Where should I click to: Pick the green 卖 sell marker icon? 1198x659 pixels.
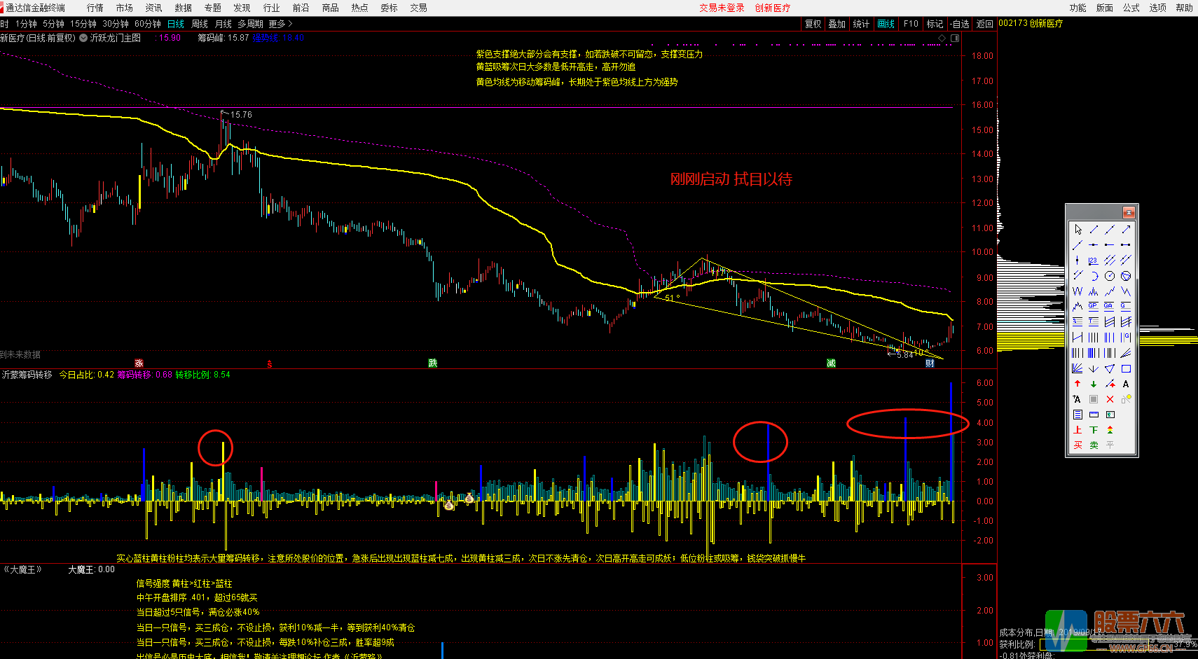(1094, 445)
